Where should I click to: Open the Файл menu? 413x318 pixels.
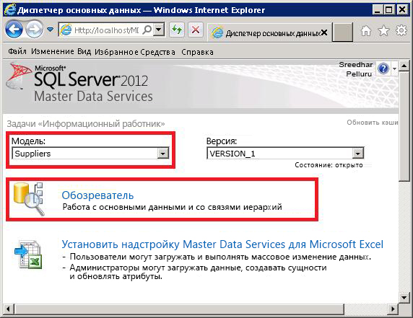17,51
